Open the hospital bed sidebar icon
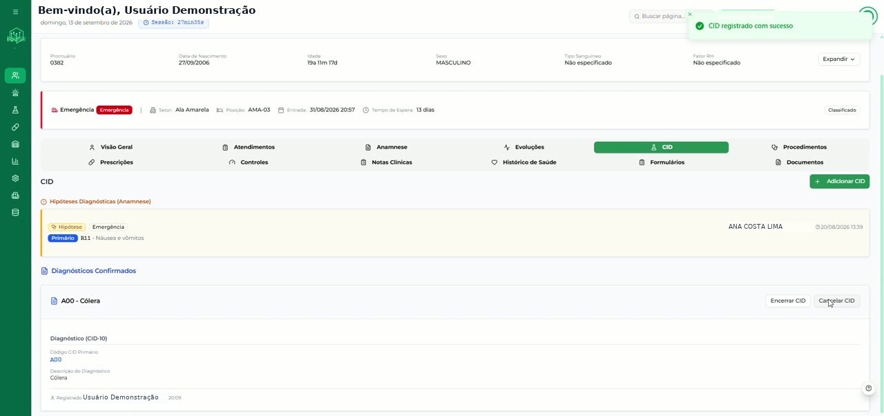884x416 pixels. tap(15, 196)
